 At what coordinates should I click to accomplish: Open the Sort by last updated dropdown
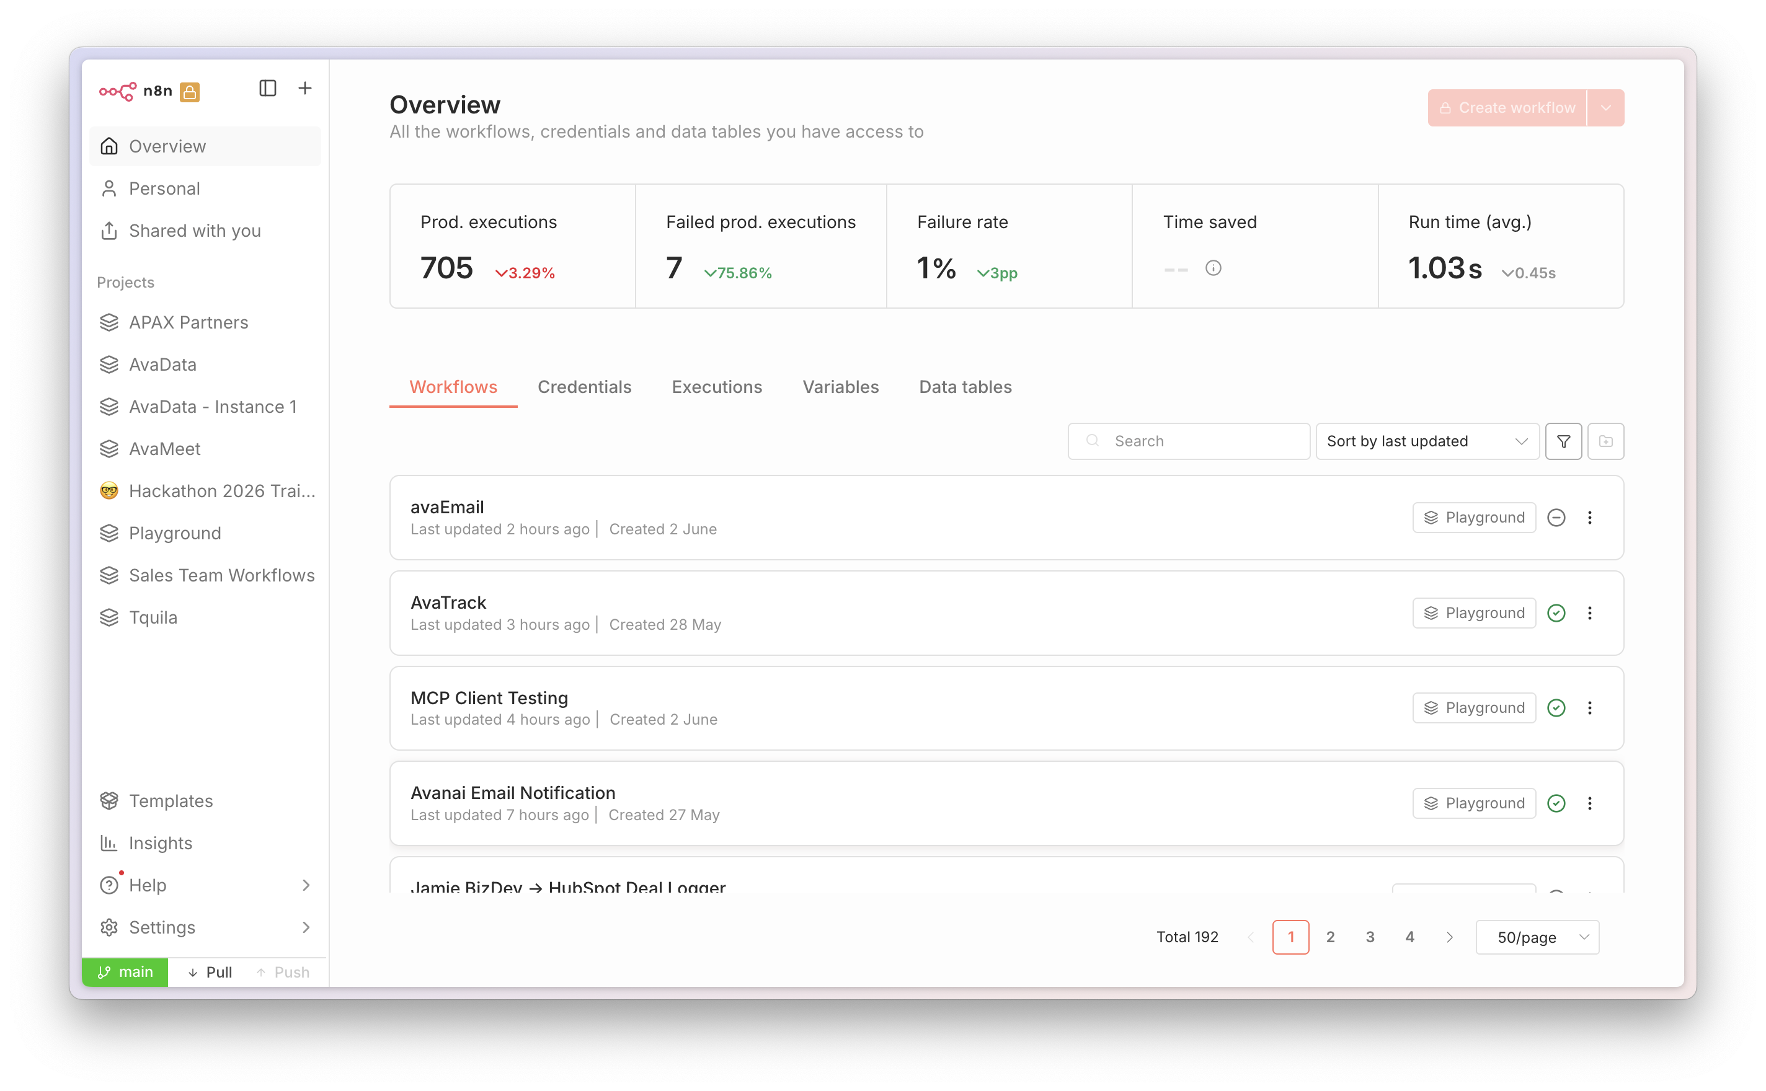coord(1427,441)
